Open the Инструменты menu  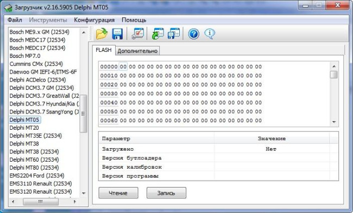tap(48, 20)
